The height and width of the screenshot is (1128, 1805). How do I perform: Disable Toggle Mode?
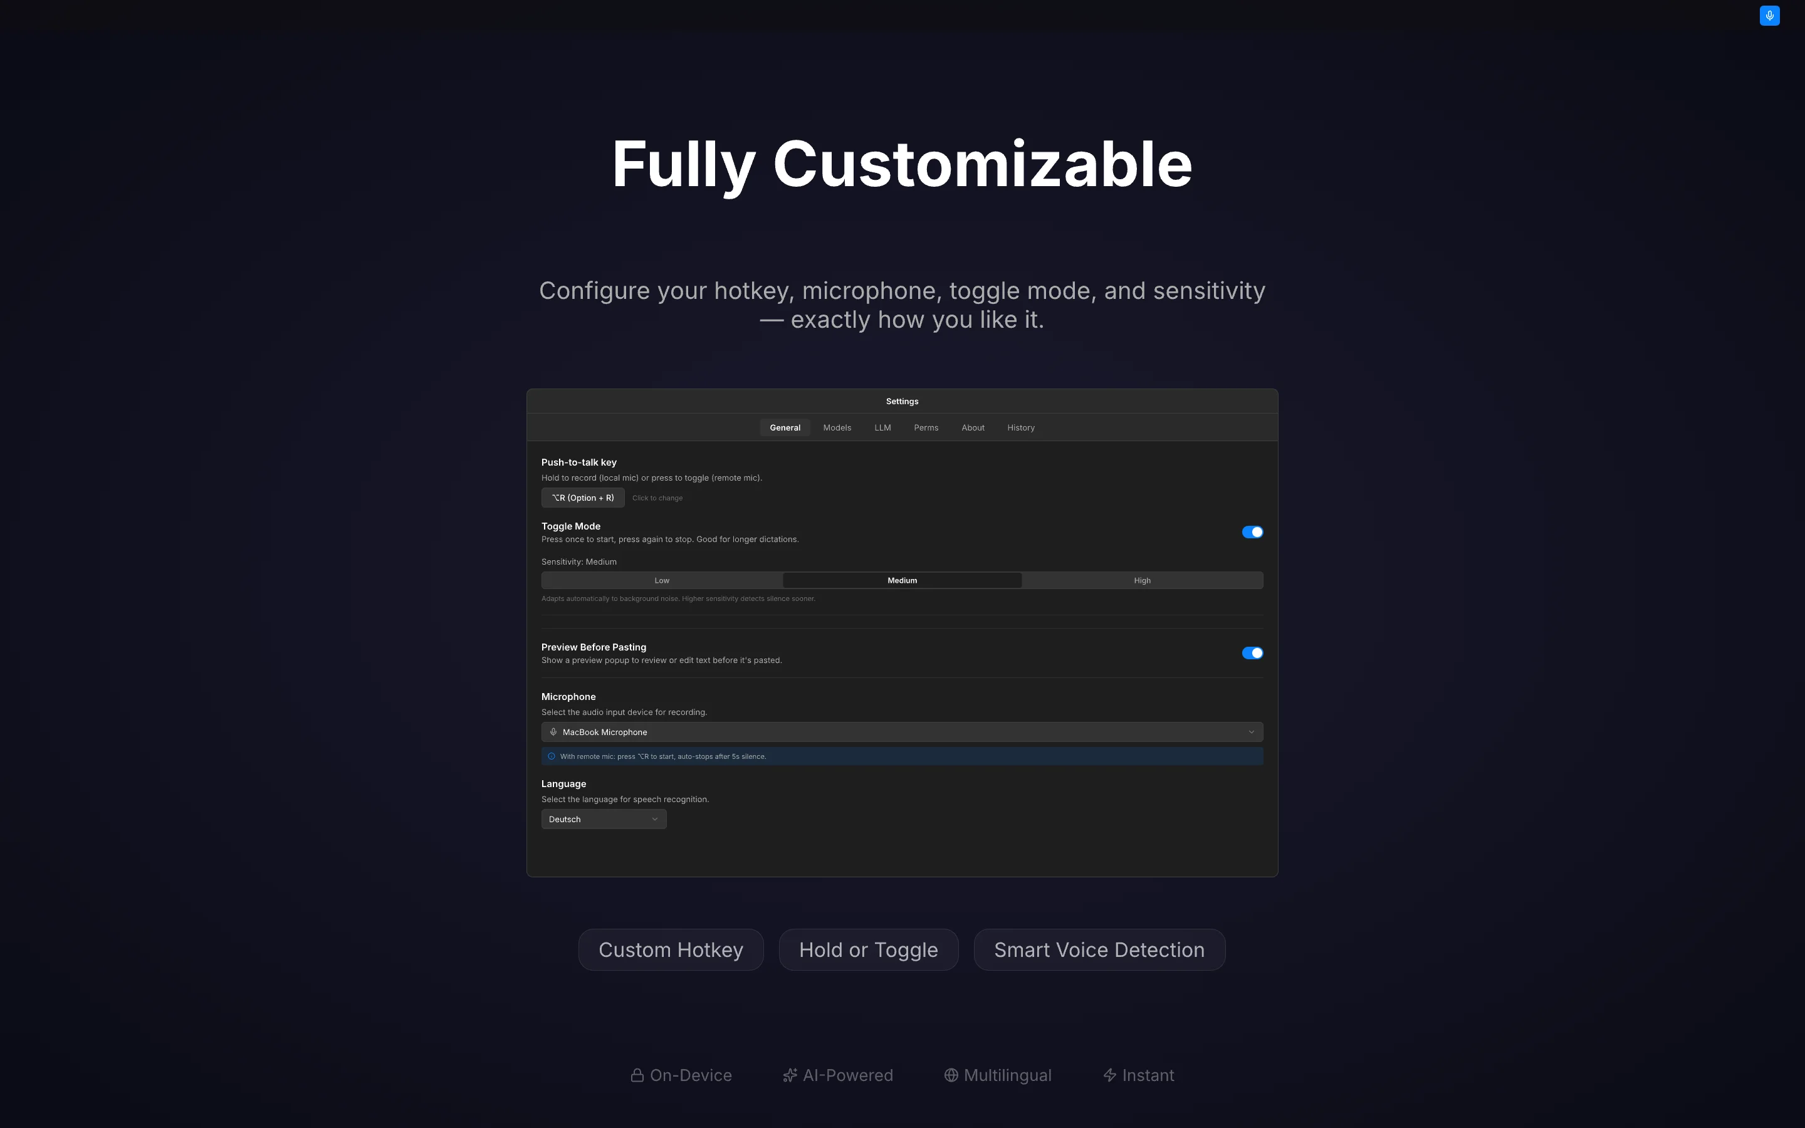point(1252,532)
